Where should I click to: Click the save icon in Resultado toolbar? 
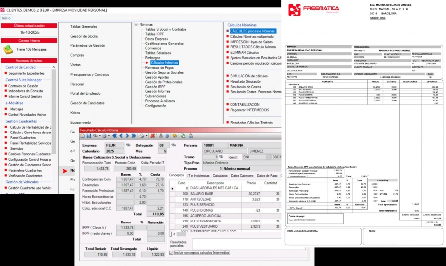(x=89, y=135)
